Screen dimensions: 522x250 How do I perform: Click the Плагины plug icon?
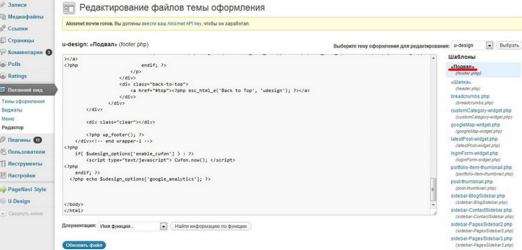(x=3, y=140)
